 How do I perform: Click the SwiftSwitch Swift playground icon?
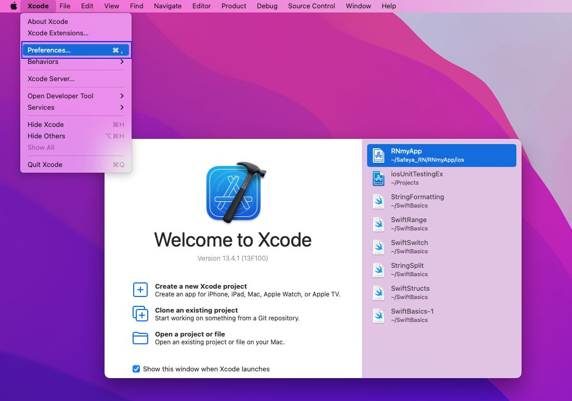tap(379, 247)
